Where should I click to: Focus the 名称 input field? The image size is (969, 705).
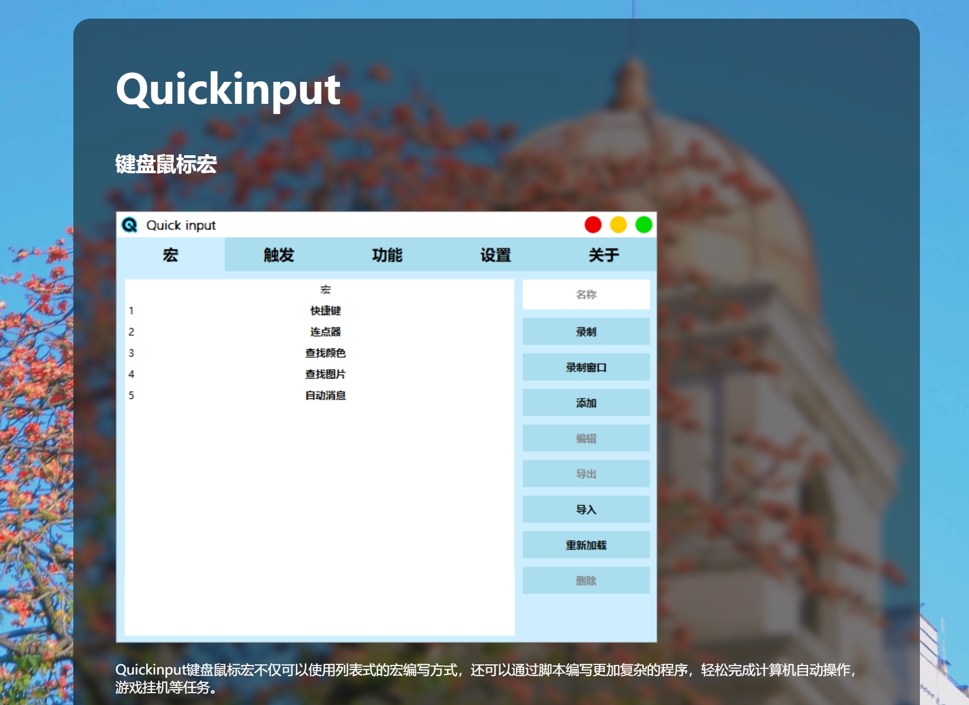[x=586, y=294]
